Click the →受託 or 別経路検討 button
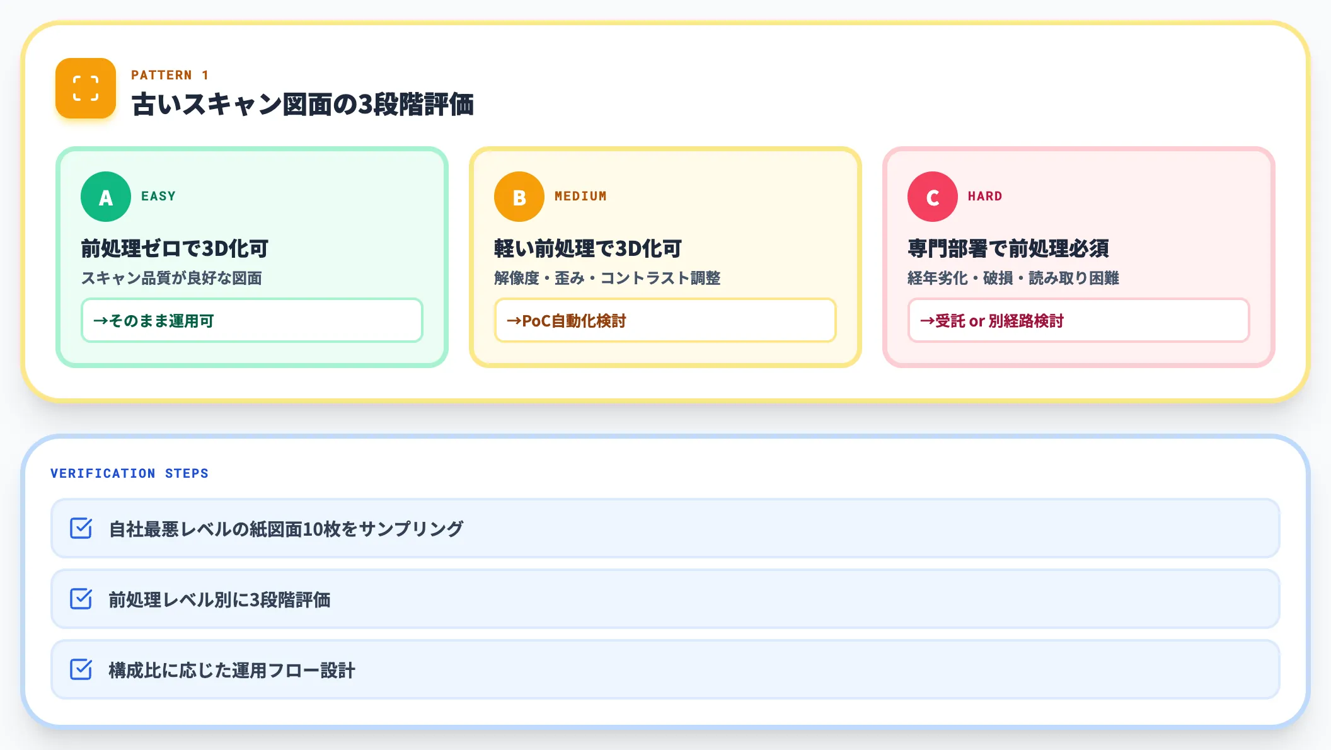This screenshot has width=1331, height=750. pos(1079,320)
